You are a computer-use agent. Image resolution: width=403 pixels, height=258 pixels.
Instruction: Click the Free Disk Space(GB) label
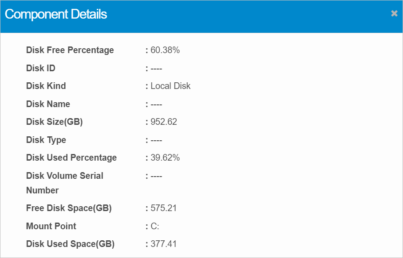click(69, 208)
